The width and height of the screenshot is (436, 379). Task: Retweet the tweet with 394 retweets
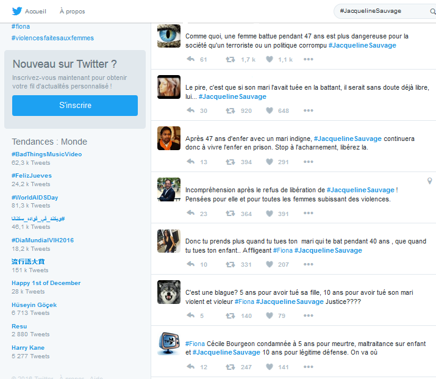(230, 162)
